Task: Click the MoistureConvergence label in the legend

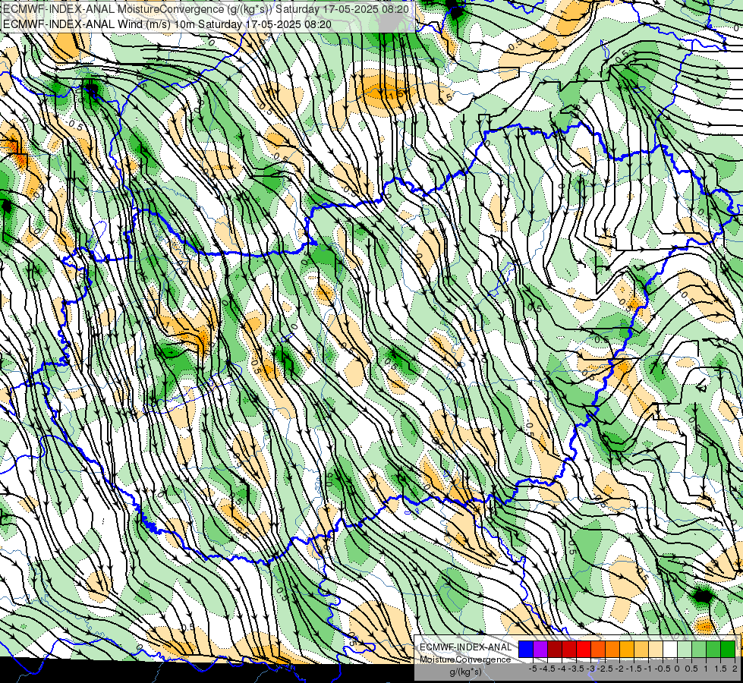Action: tap(465, 659)
